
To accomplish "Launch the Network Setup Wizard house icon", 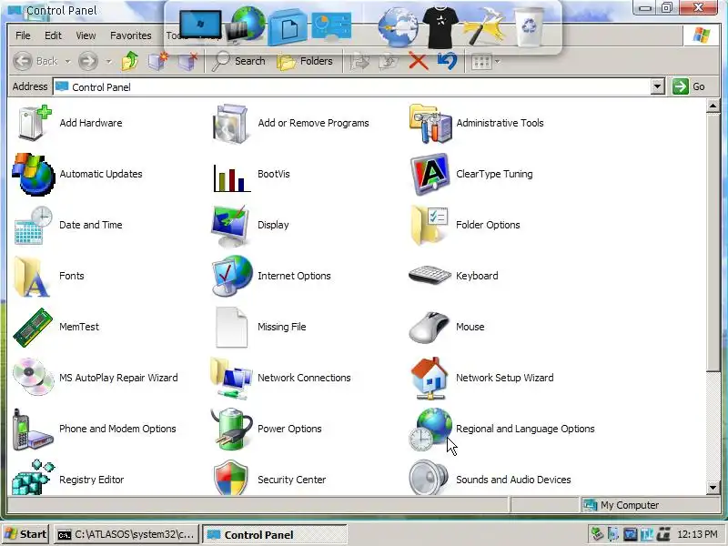I will (x=430, y=379).
